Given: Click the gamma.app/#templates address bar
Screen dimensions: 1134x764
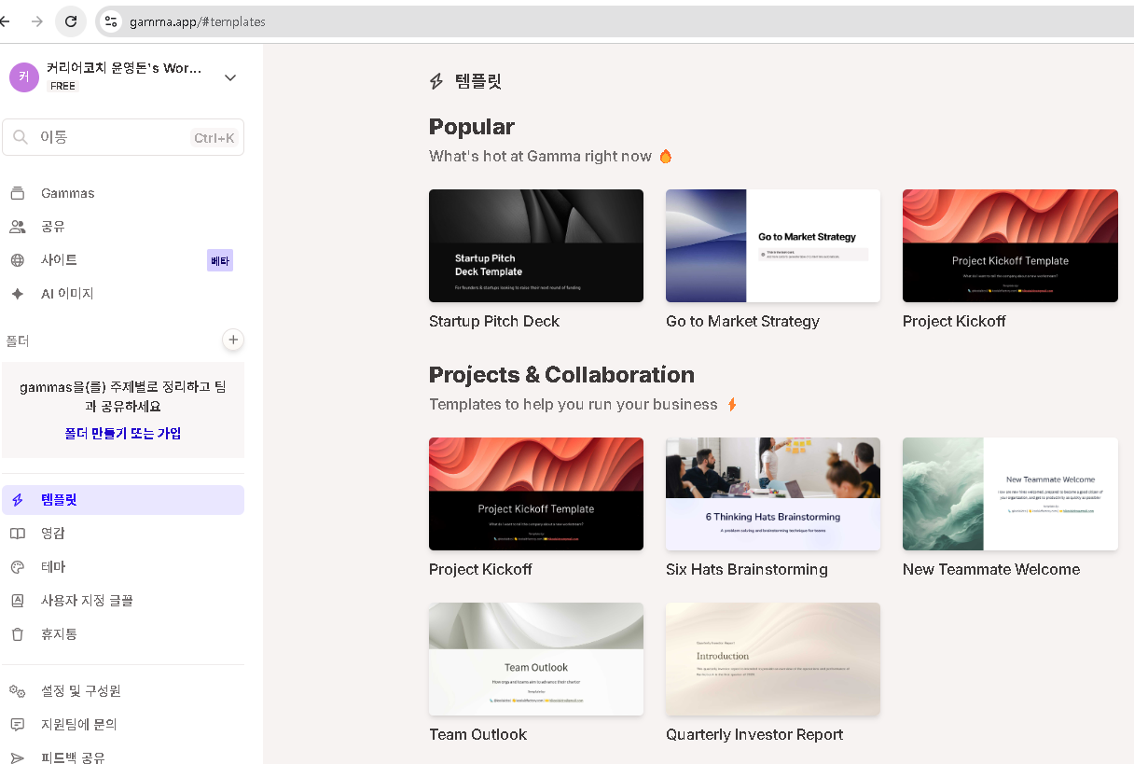Looking at the screenshot, I should click(x=615, y=21).
